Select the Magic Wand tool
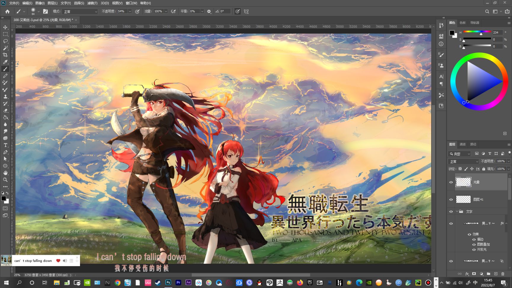 coord(5,48)
